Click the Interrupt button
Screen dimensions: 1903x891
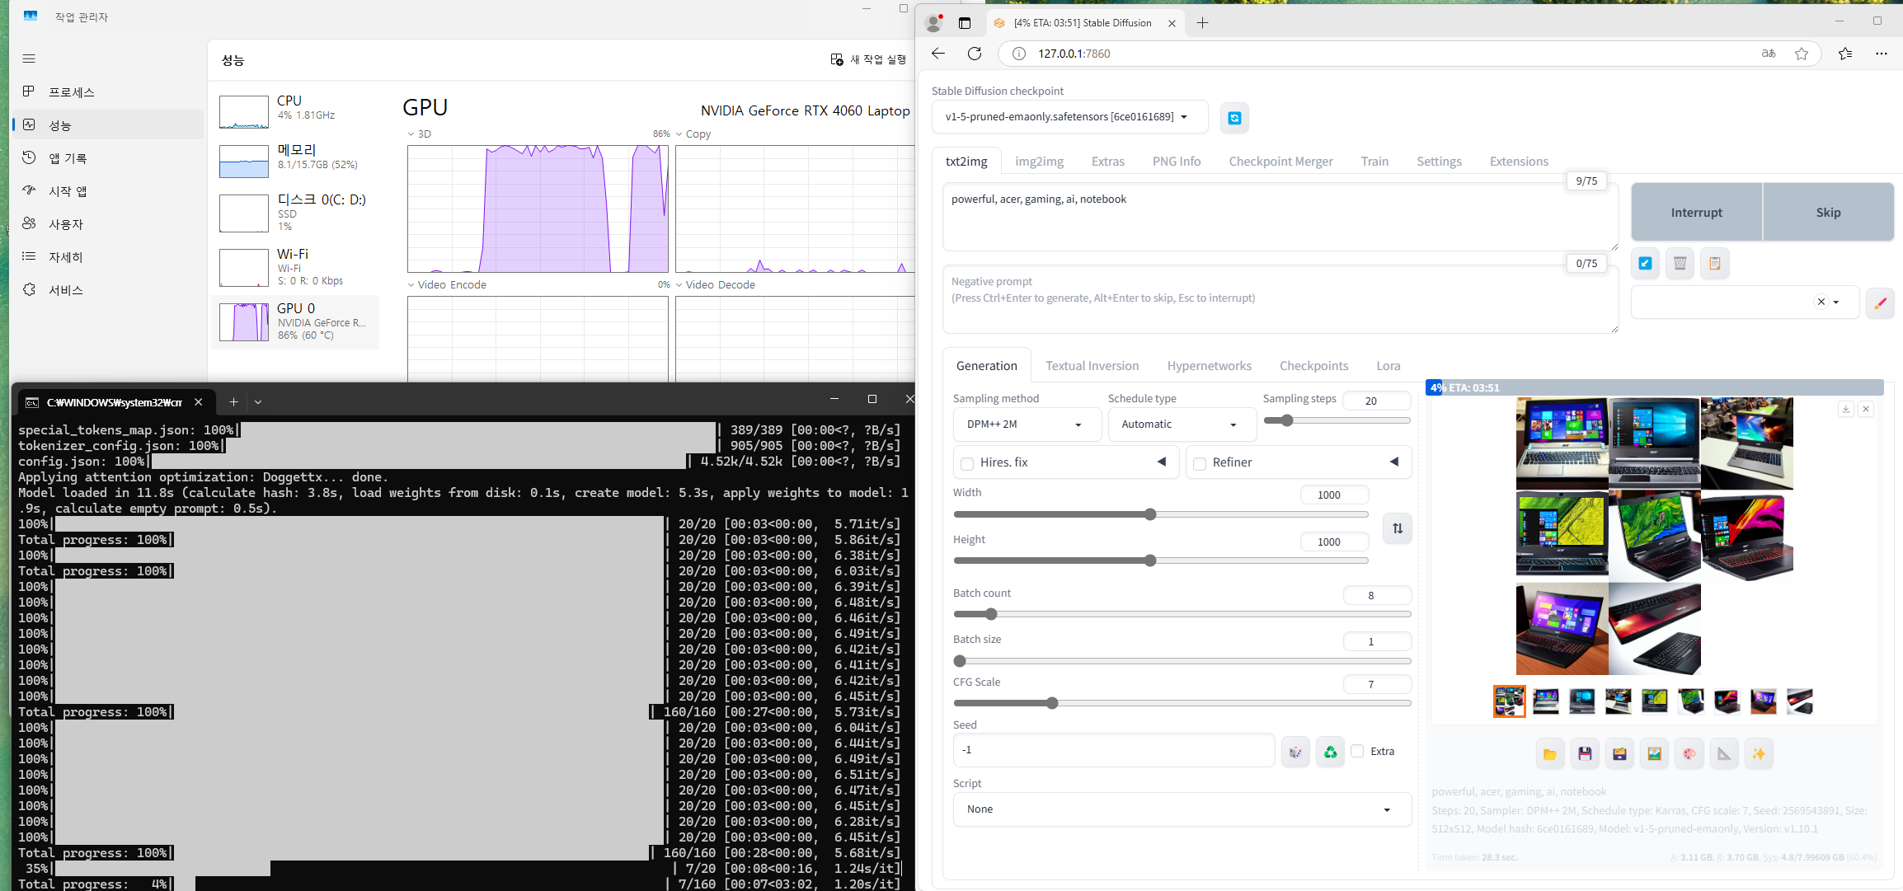[1696, 213]
